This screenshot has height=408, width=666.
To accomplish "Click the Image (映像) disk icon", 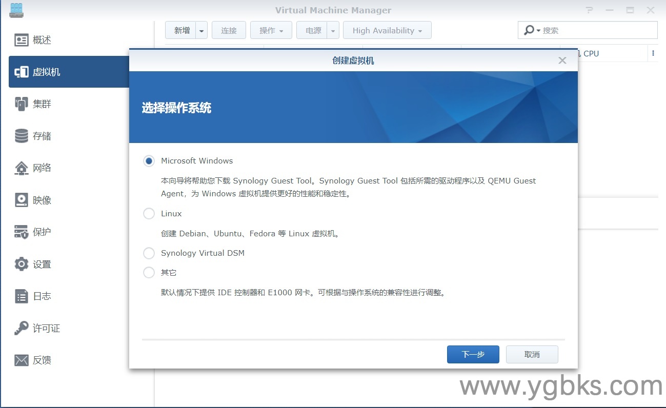I will (x=22, y=200).
